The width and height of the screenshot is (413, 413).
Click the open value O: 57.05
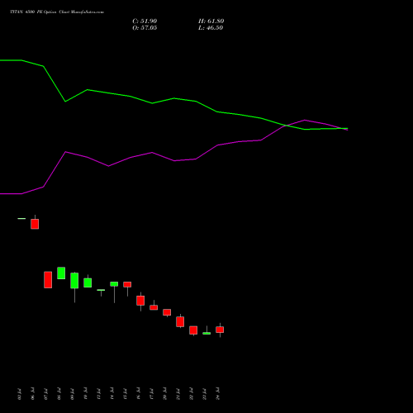pyautogui.click(x=145, y=28)
